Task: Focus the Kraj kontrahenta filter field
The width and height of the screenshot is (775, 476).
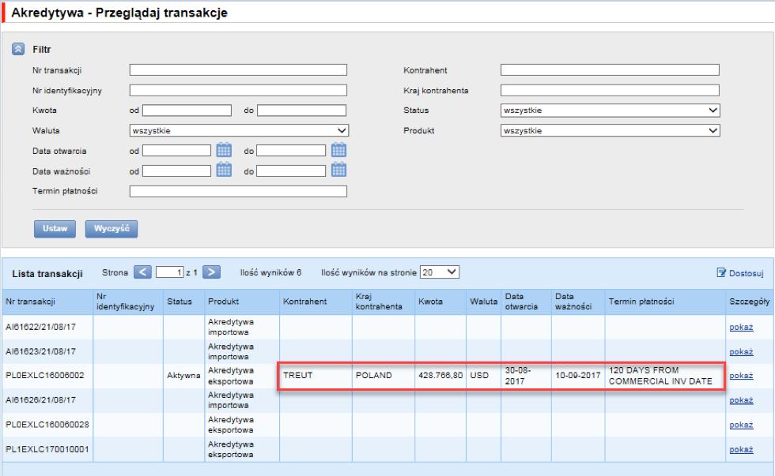Action: [610, 90]
